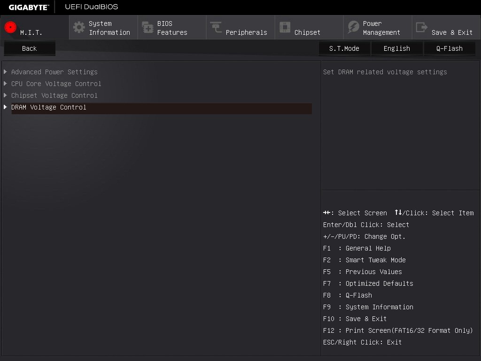Switch to the BIOS Features tab
This screenshot has width=481, height=361.
pyautogui.click(x=172, y=27)
